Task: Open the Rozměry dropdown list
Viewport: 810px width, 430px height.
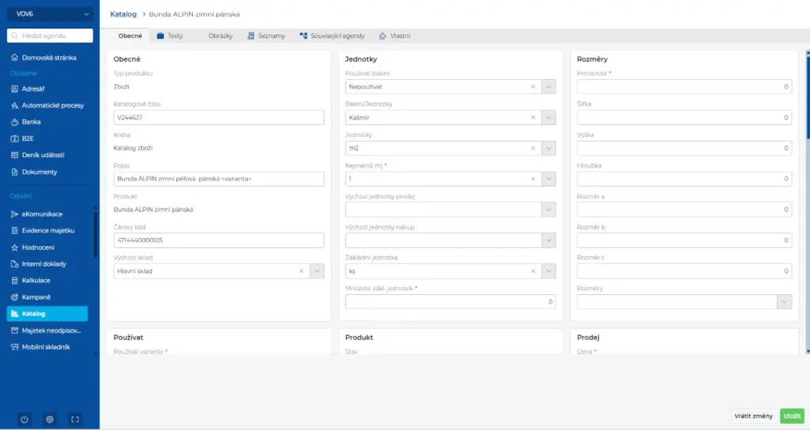Action: 784,302
